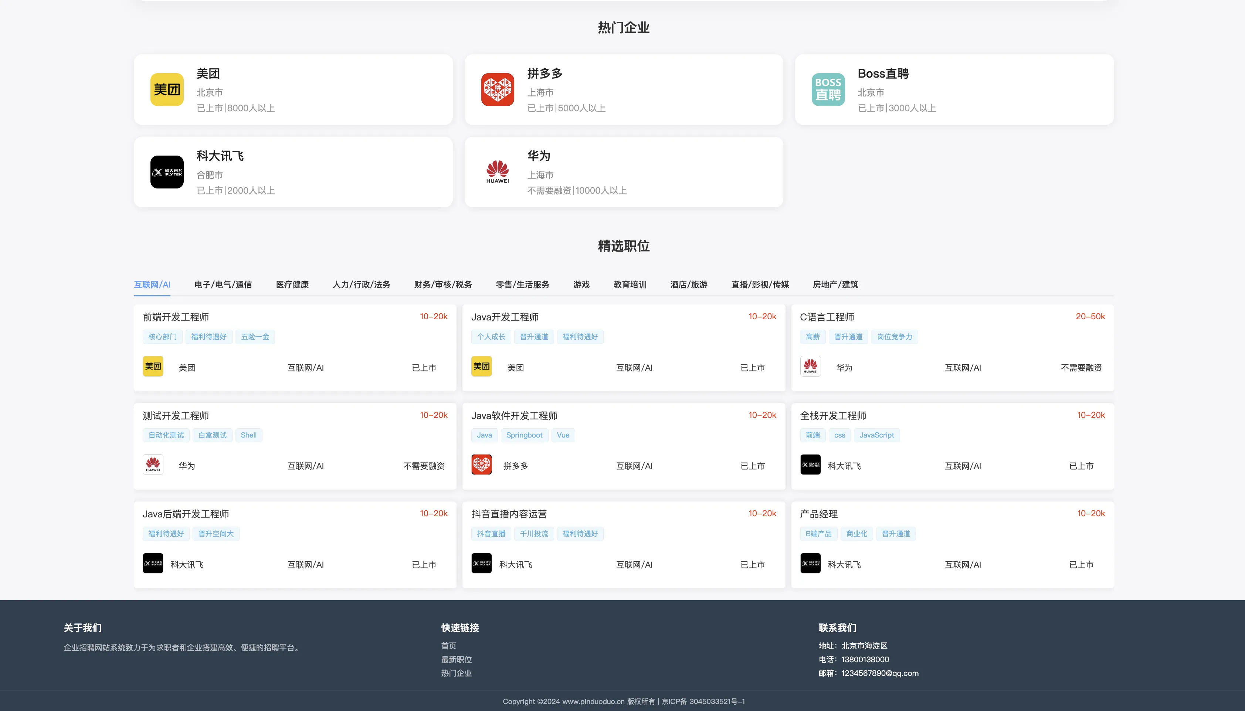Image resolution: width=1245 pixels, height=711 pixels.
Task: Select the 医疗健康 category tab
Action: point(292,285)
